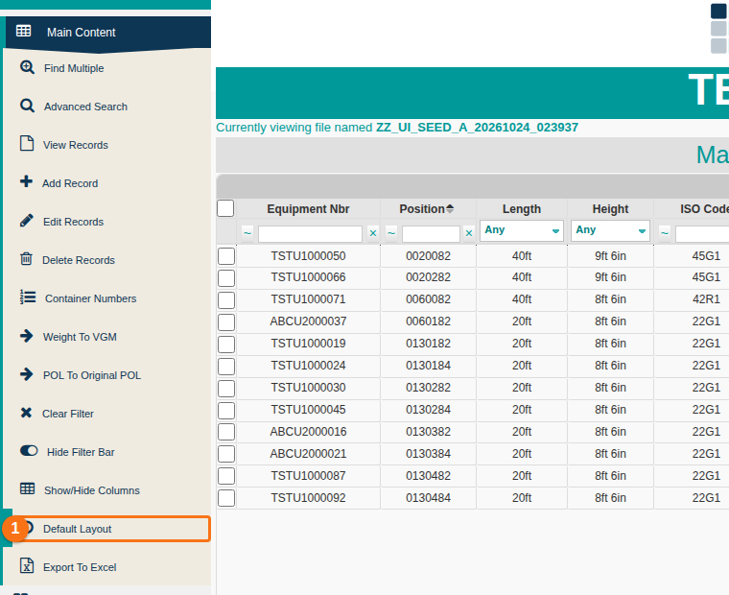Click the Advanced Search magnifier icon

[x=27, y=106]
